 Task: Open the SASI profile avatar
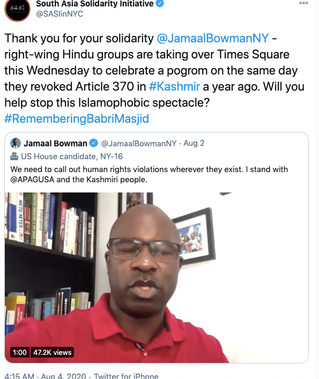coord(17,9)
